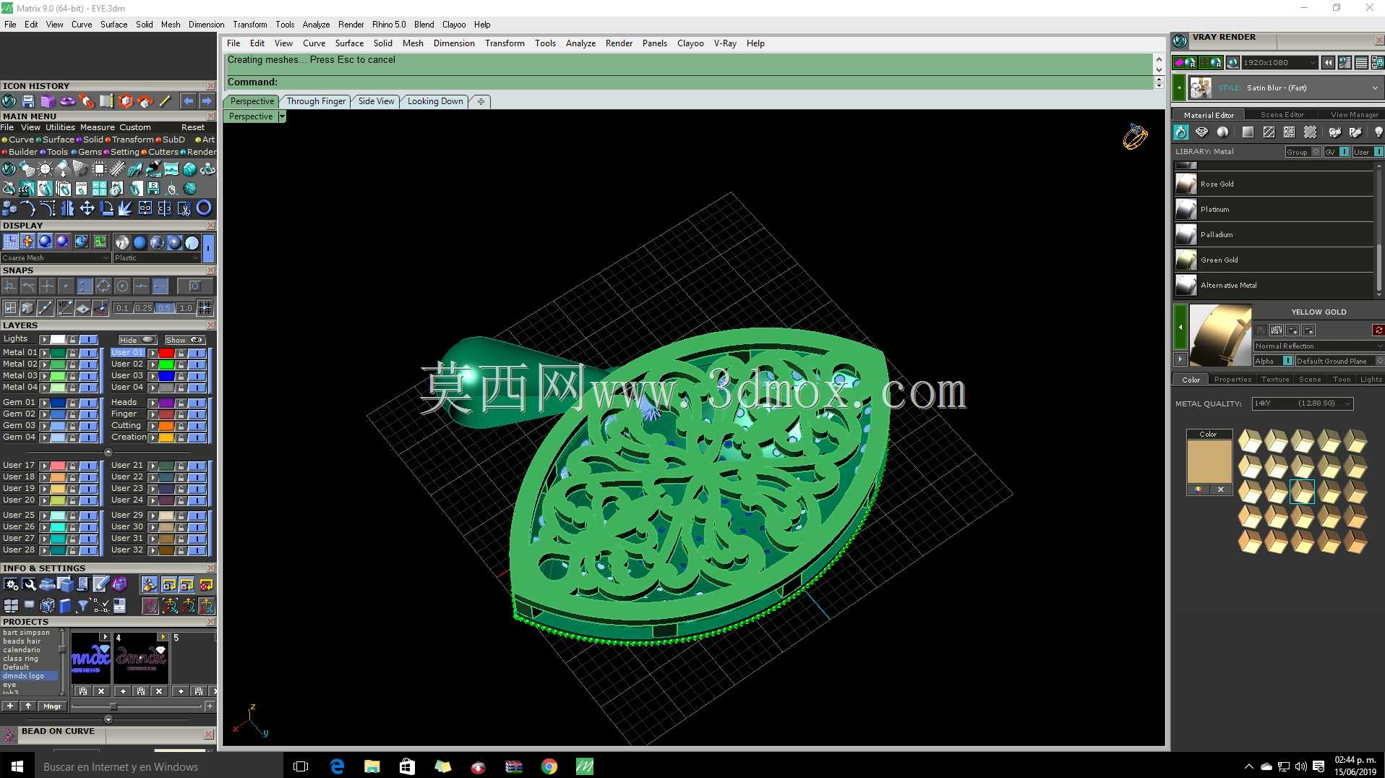The image size is (1385, 778).
Task: Select the eye project in the list
Action: pos(9,685)
